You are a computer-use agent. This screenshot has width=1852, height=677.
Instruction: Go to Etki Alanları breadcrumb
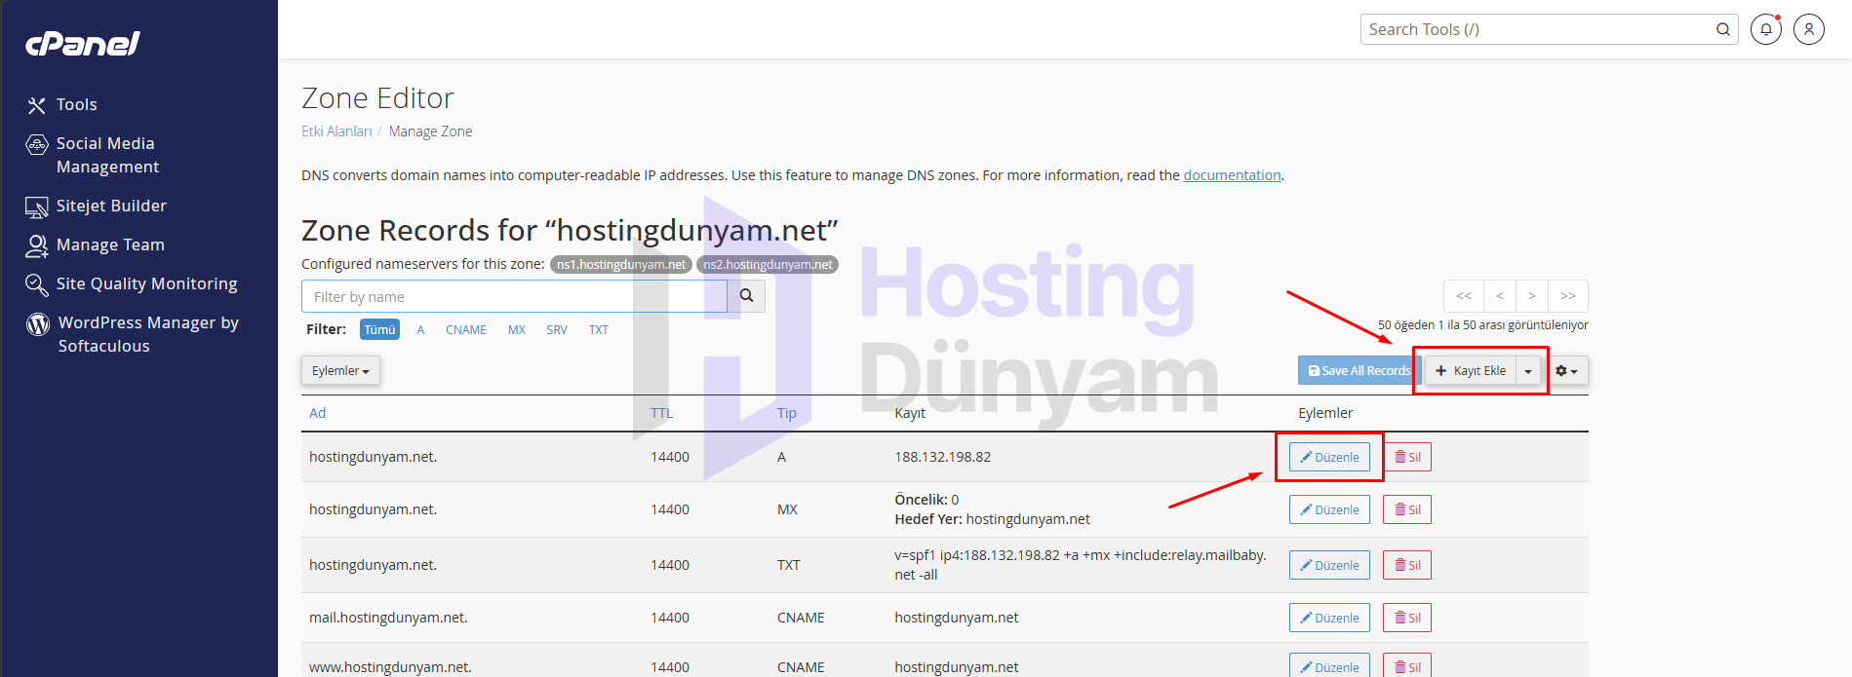tap(336, 132)
